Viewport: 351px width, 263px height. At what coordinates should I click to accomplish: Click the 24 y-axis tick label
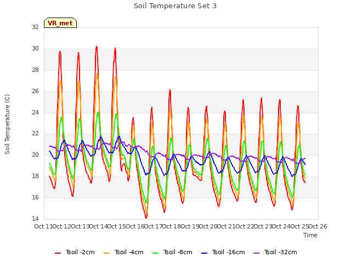[x=35, y=112]
